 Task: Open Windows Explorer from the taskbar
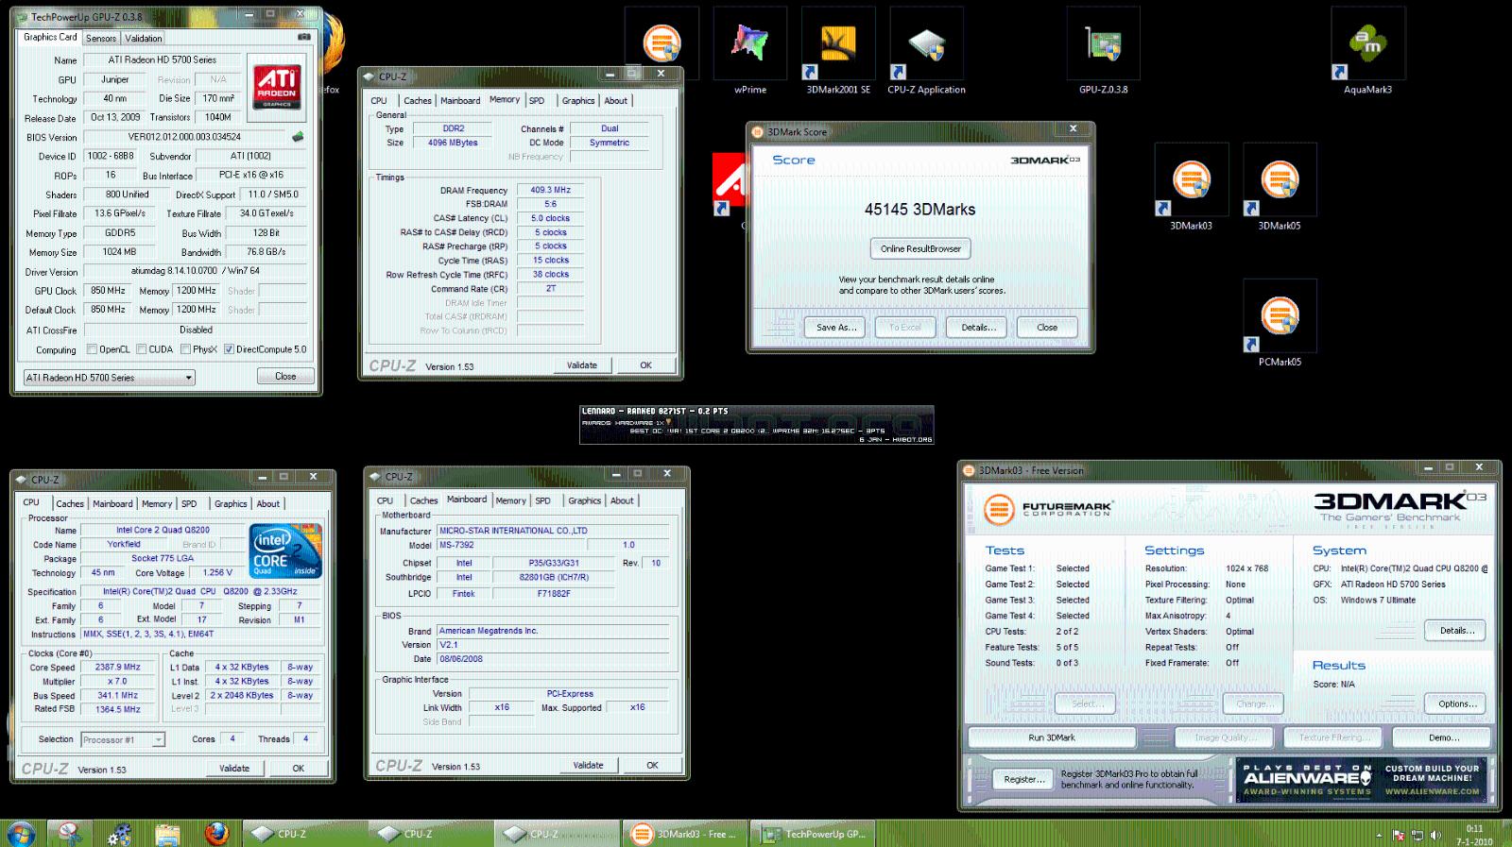[x=167, y=834]
